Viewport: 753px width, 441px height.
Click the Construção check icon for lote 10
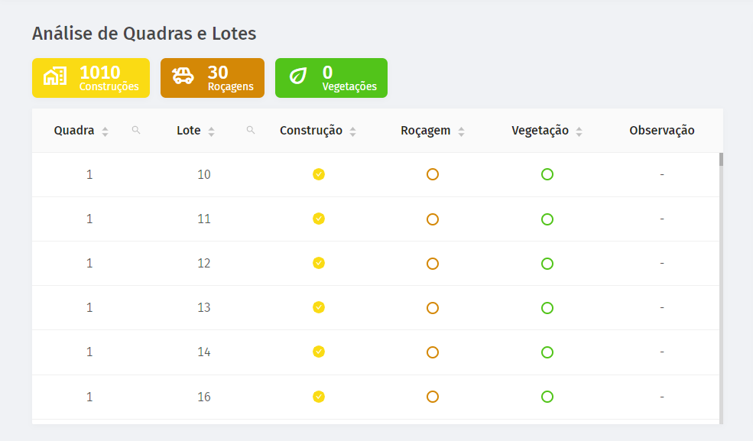click(x=319, y=174)
